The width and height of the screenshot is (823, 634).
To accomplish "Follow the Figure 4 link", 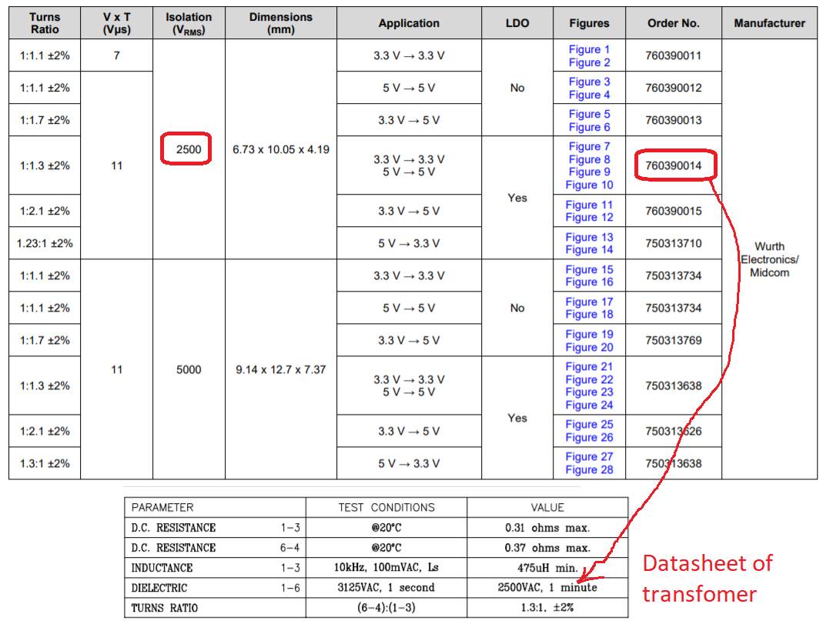I will tap(589, 95).
